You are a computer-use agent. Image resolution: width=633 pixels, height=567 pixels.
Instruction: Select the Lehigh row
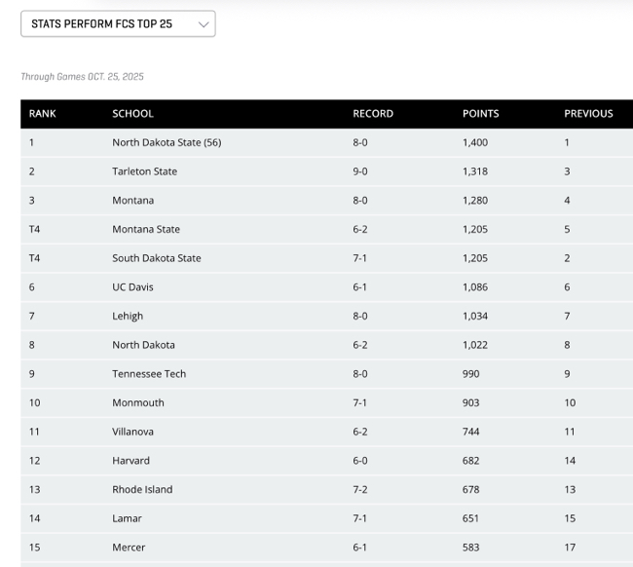[x=128, y=316]
